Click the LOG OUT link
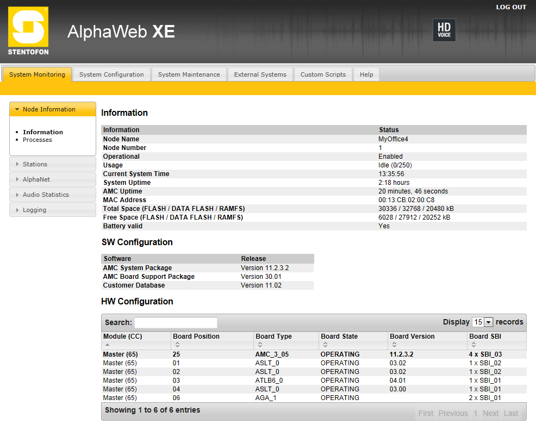Image resolution: width=536 pixels, height=424 pixels. tap(510, 7)
